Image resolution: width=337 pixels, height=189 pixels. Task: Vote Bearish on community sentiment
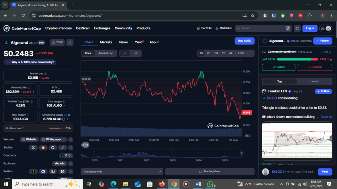(x=315, y=67)
